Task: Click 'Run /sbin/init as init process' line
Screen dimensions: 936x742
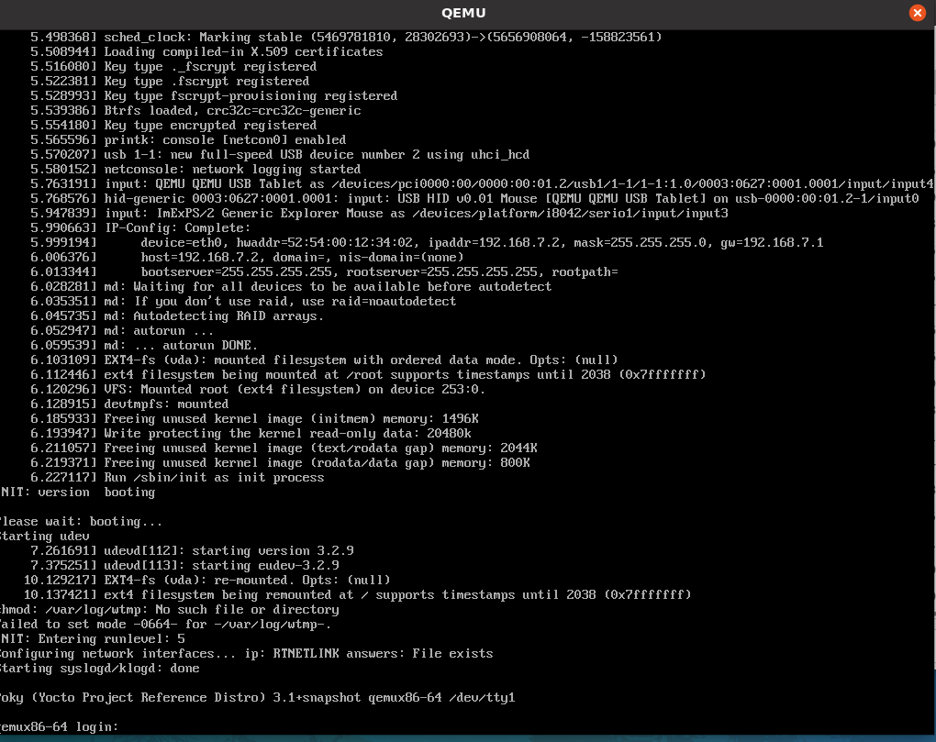Action: 177,478
